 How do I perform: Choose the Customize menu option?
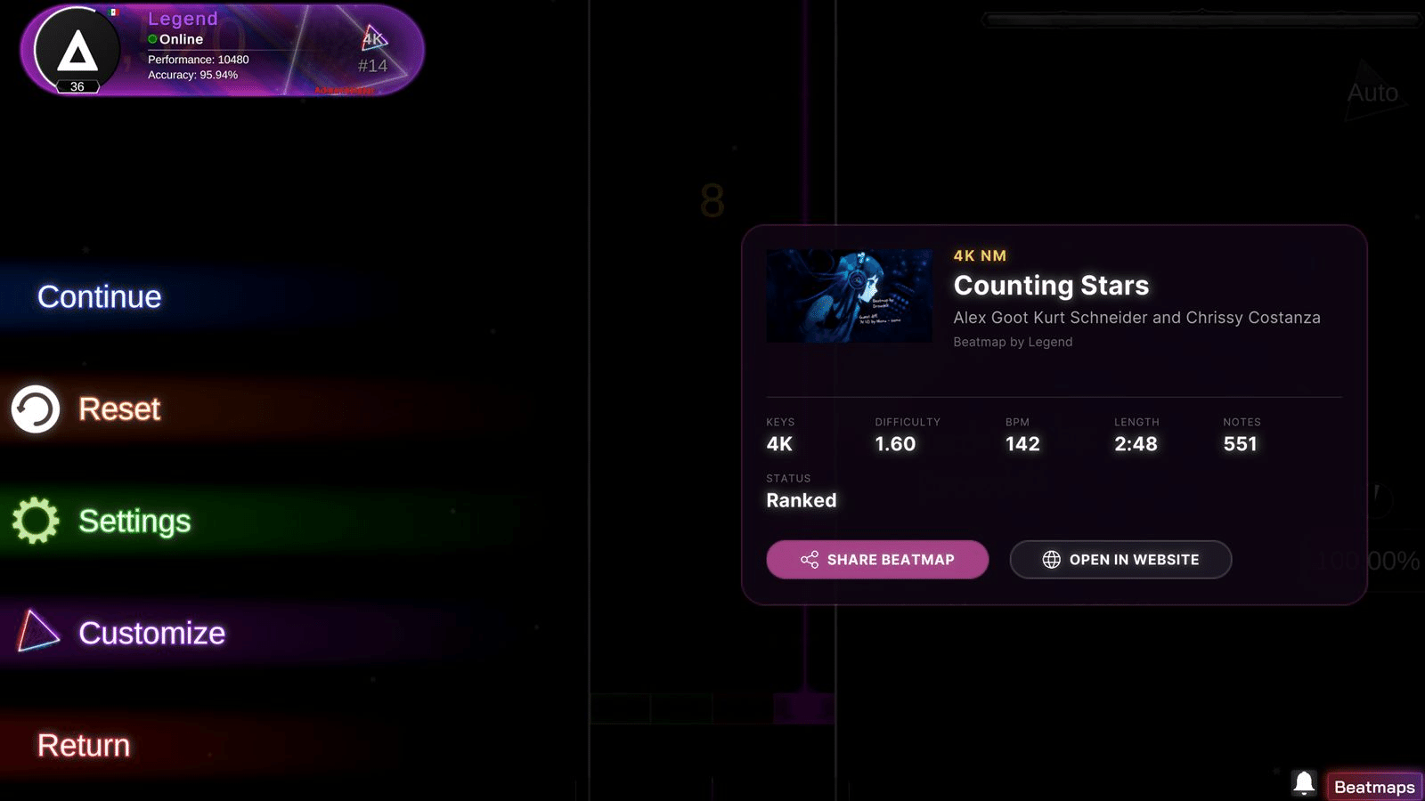[x=151, y=633]
